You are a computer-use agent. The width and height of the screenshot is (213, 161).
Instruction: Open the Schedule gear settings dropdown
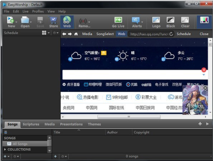[56, 33]
